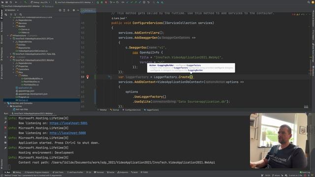
Task: Click line number 59 in editor gutter
Action: pos(83,77)
